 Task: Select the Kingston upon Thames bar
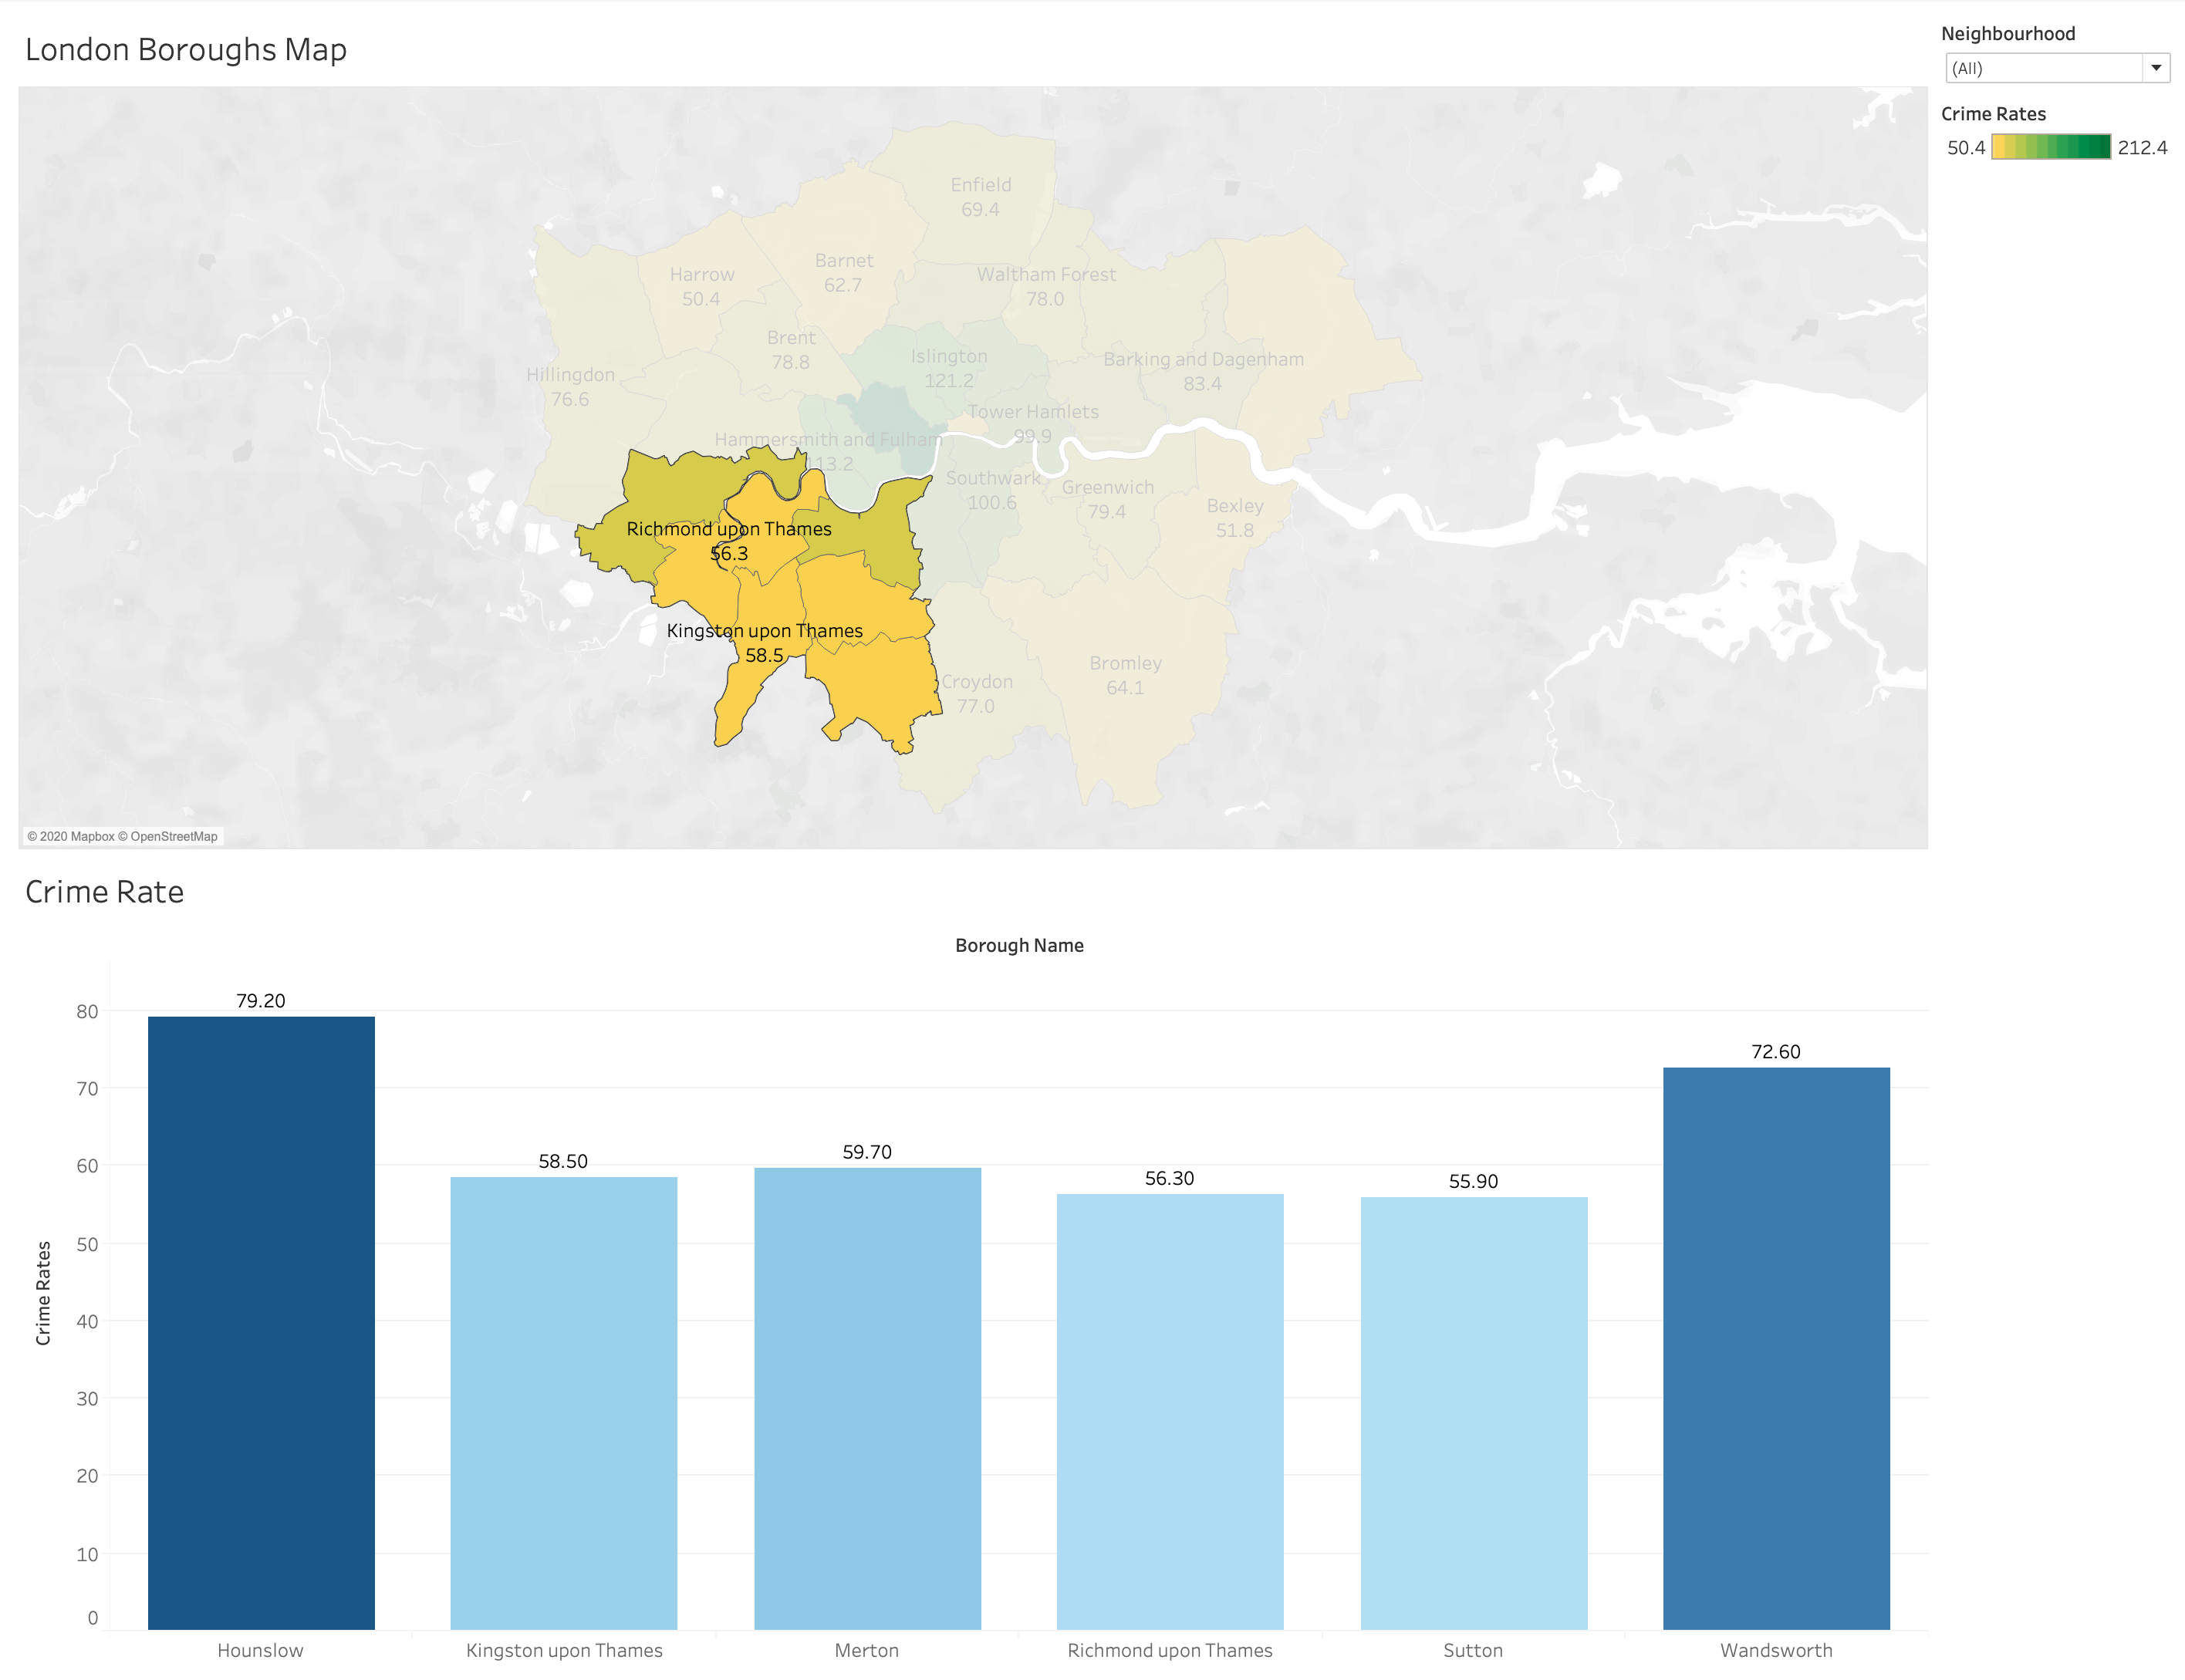[563, 1402]
